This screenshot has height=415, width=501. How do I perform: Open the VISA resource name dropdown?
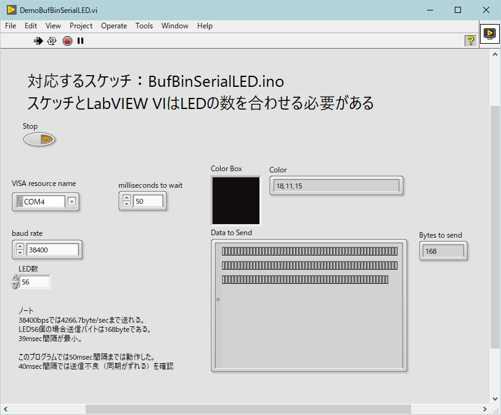coord(72,201)
